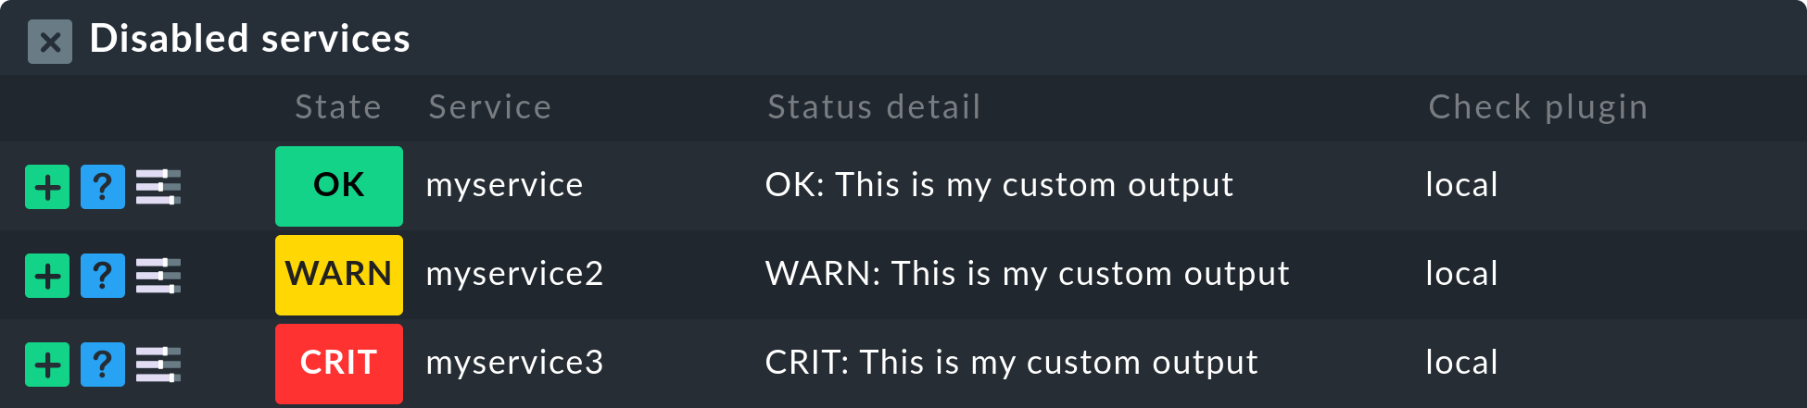The image size is (1807, 408).
Task: Click the green plus icon for myservice3
Action: pos(47,365)
